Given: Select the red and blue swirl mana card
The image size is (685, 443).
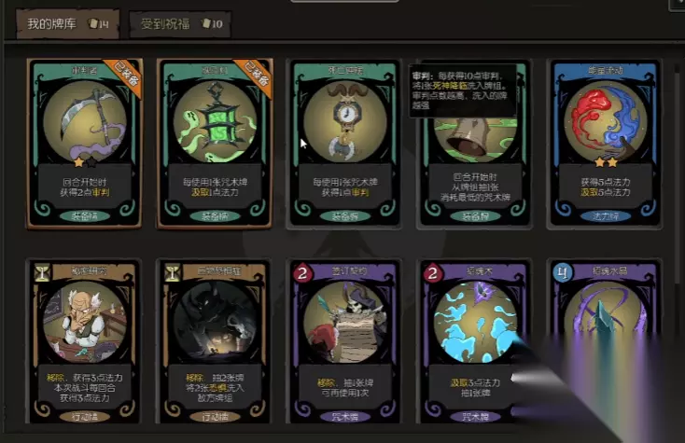Looking at the screenshot, I should tap(606, 143).
